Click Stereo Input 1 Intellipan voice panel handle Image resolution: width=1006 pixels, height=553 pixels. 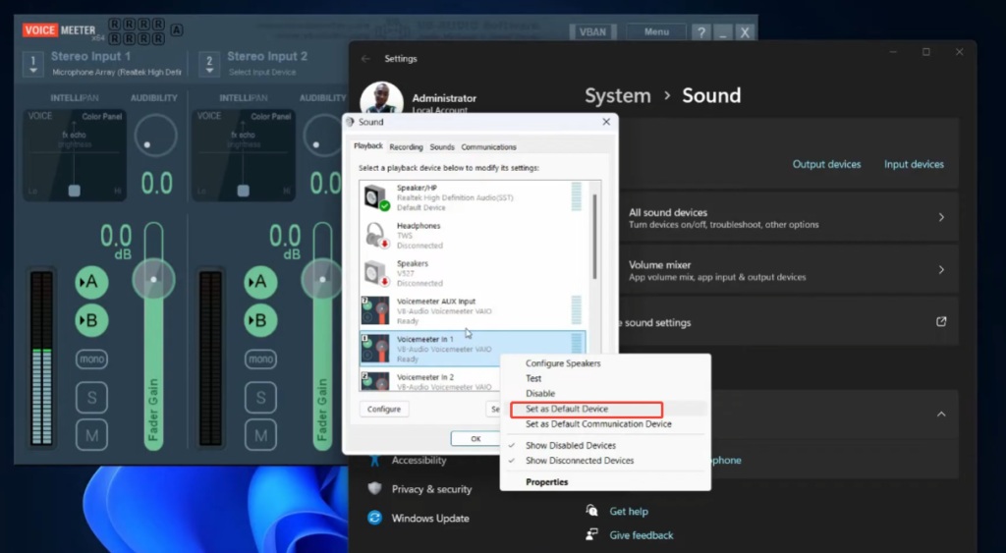(75, 191)
